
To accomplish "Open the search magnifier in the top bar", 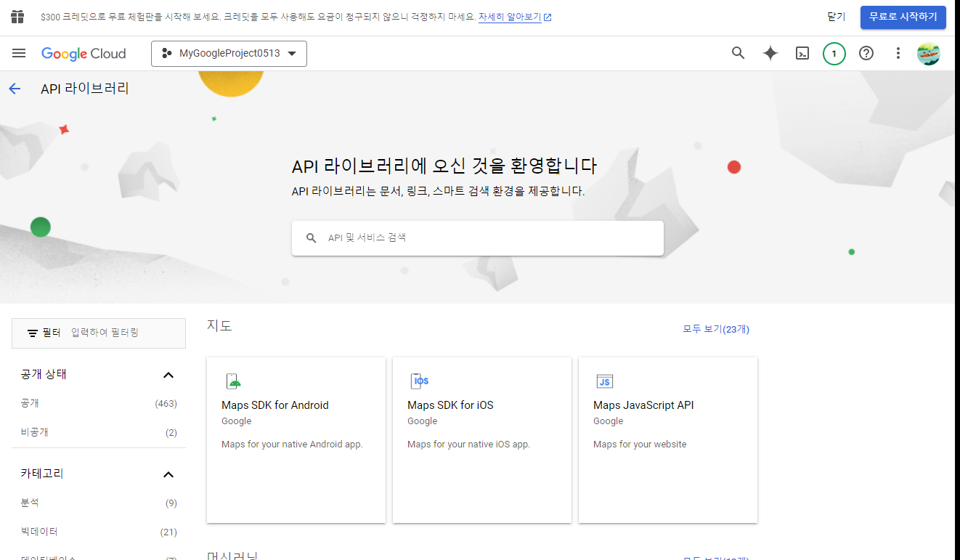I will [739, 53].
